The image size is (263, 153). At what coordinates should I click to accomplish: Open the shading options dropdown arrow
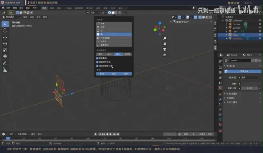[x=214, y=17]
